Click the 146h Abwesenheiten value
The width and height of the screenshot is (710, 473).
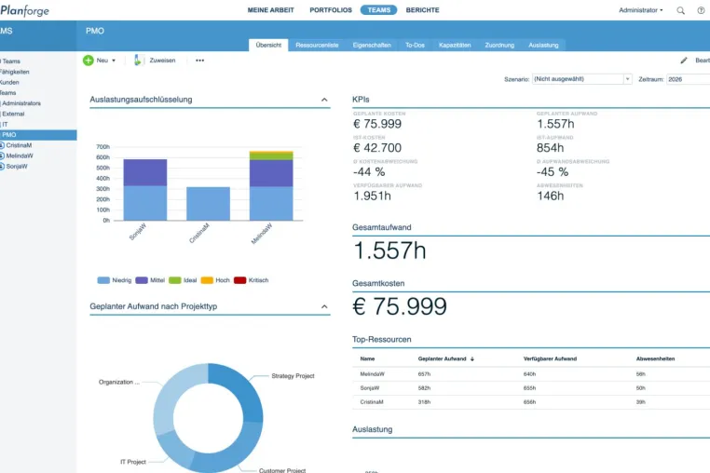pos(550,196)
